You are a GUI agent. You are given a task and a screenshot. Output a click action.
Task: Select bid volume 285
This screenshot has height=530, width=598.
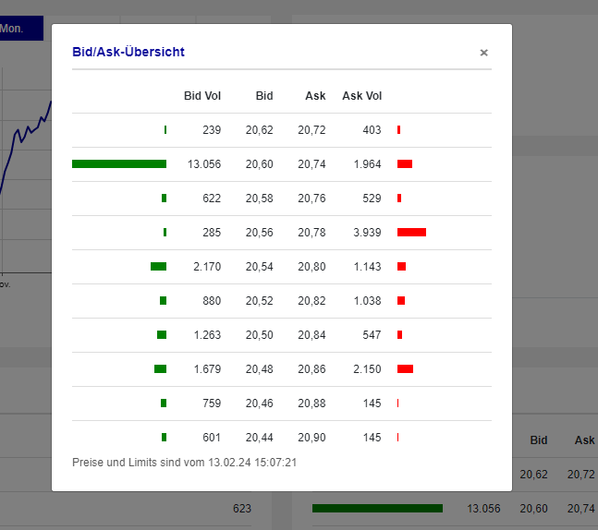click(212, 233)
